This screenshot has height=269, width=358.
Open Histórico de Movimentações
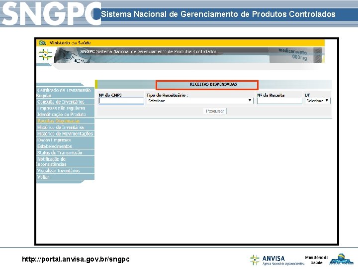65,134
